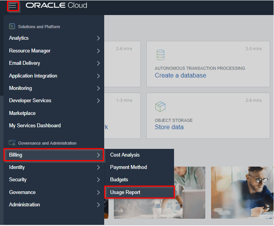Screen dimensions: 274x226
Task: Select the Billing menu item
Action: [54, 155]
